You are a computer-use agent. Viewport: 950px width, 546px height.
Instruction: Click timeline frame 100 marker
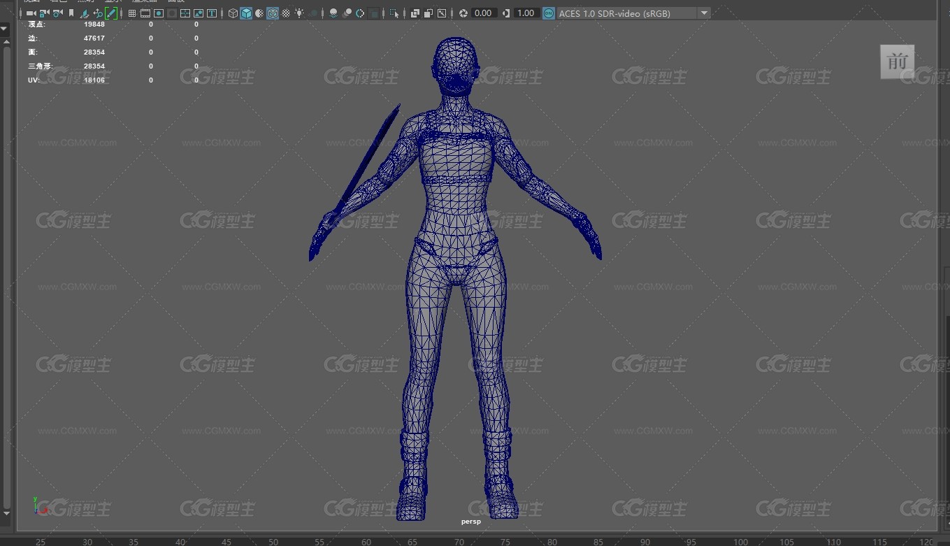[740, 542]
